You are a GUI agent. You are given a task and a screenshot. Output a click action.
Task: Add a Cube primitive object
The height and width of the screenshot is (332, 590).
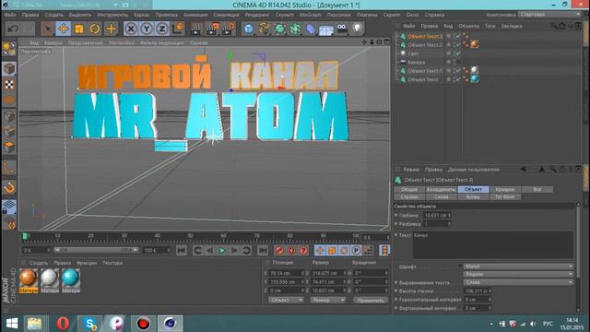[248, 29]
